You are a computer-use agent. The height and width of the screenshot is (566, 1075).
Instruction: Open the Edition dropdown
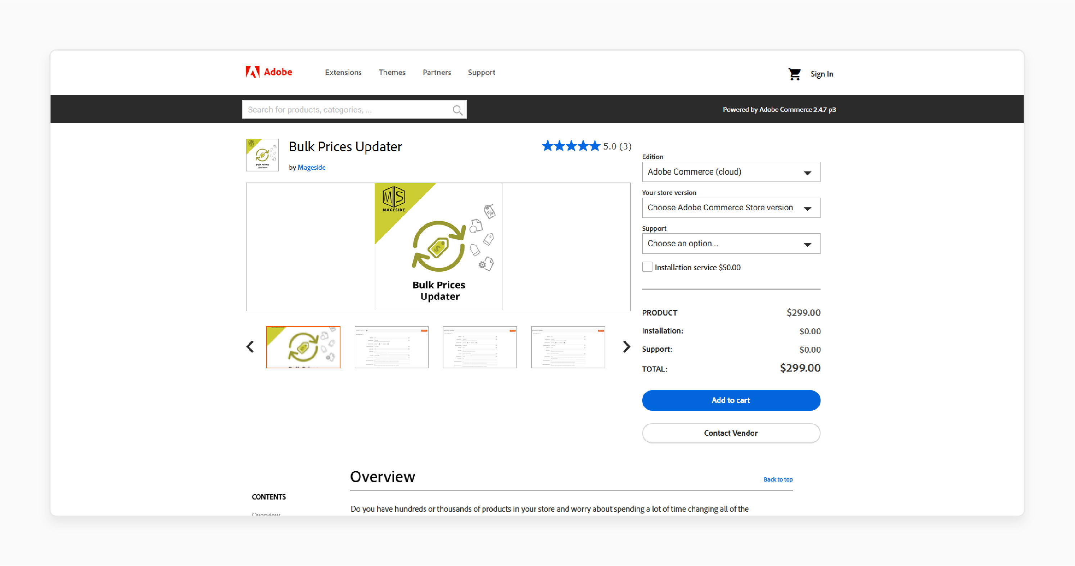[x=731, y=172]
